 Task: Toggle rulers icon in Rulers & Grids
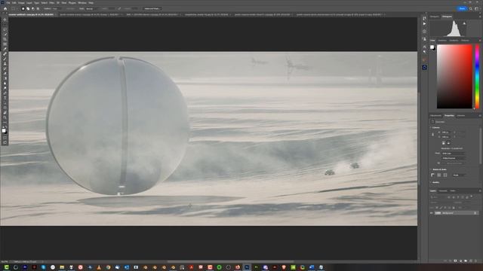pyautogui.click(x=432, y=175)
